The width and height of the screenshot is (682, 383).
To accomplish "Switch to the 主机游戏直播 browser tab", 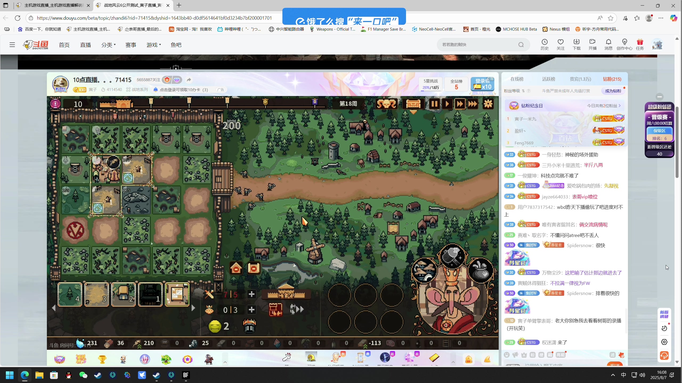I will pos(53,5).
